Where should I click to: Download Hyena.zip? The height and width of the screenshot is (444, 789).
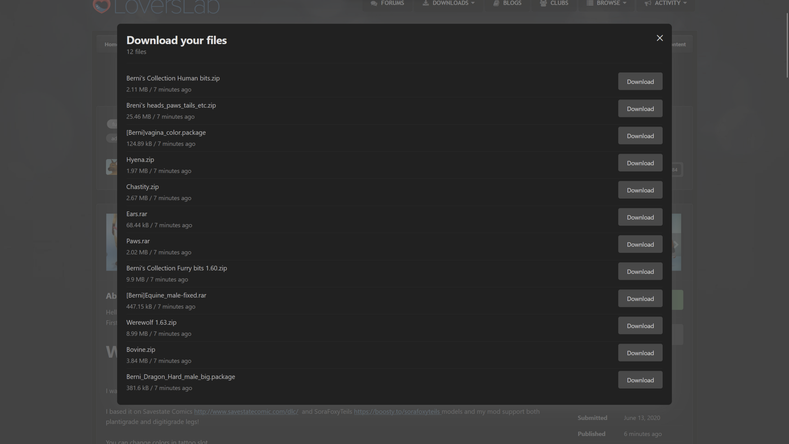click(640, 163)
